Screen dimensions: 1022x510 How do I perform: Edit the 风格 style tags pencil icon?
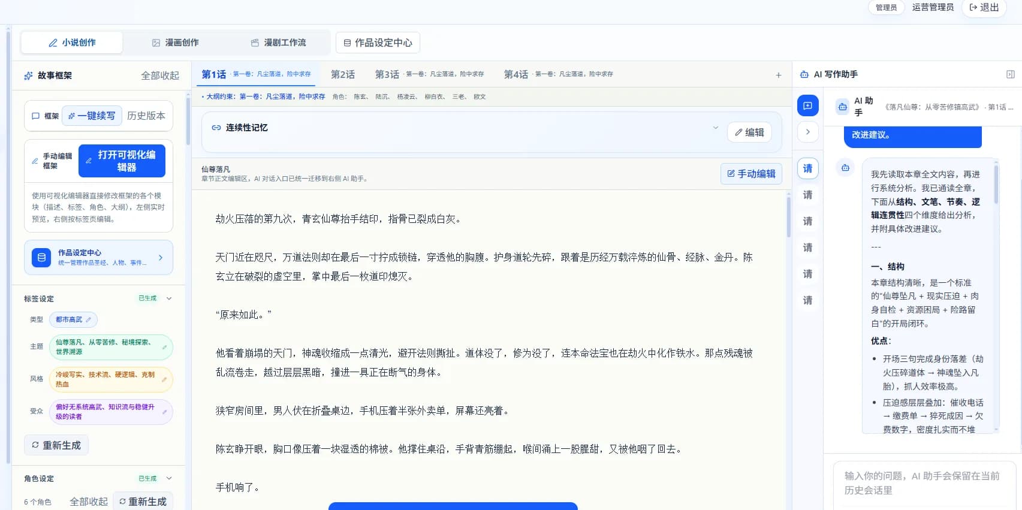coord(164,379)
